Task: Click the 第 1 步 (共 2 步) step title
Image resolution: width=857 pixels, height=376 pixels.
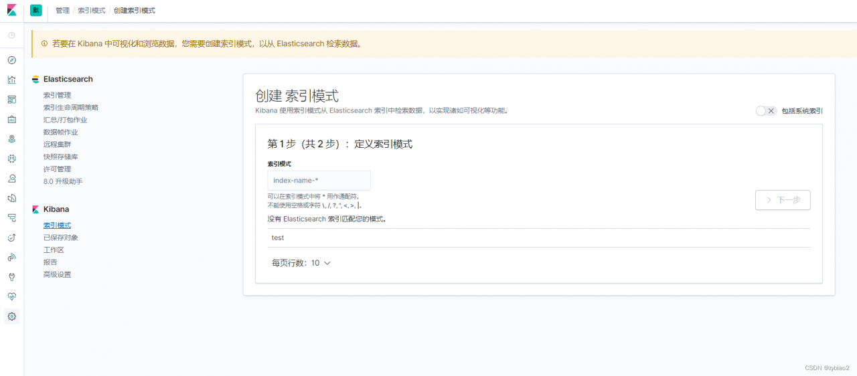Action: point(339,144)
